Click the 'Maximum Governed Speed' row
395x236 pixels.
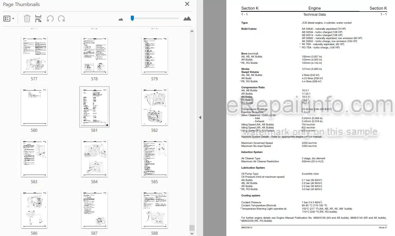pos(279,143)
